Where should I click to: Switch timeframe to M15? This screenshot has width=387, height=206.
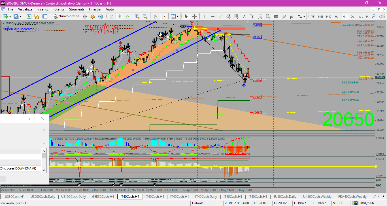(320, 16)
